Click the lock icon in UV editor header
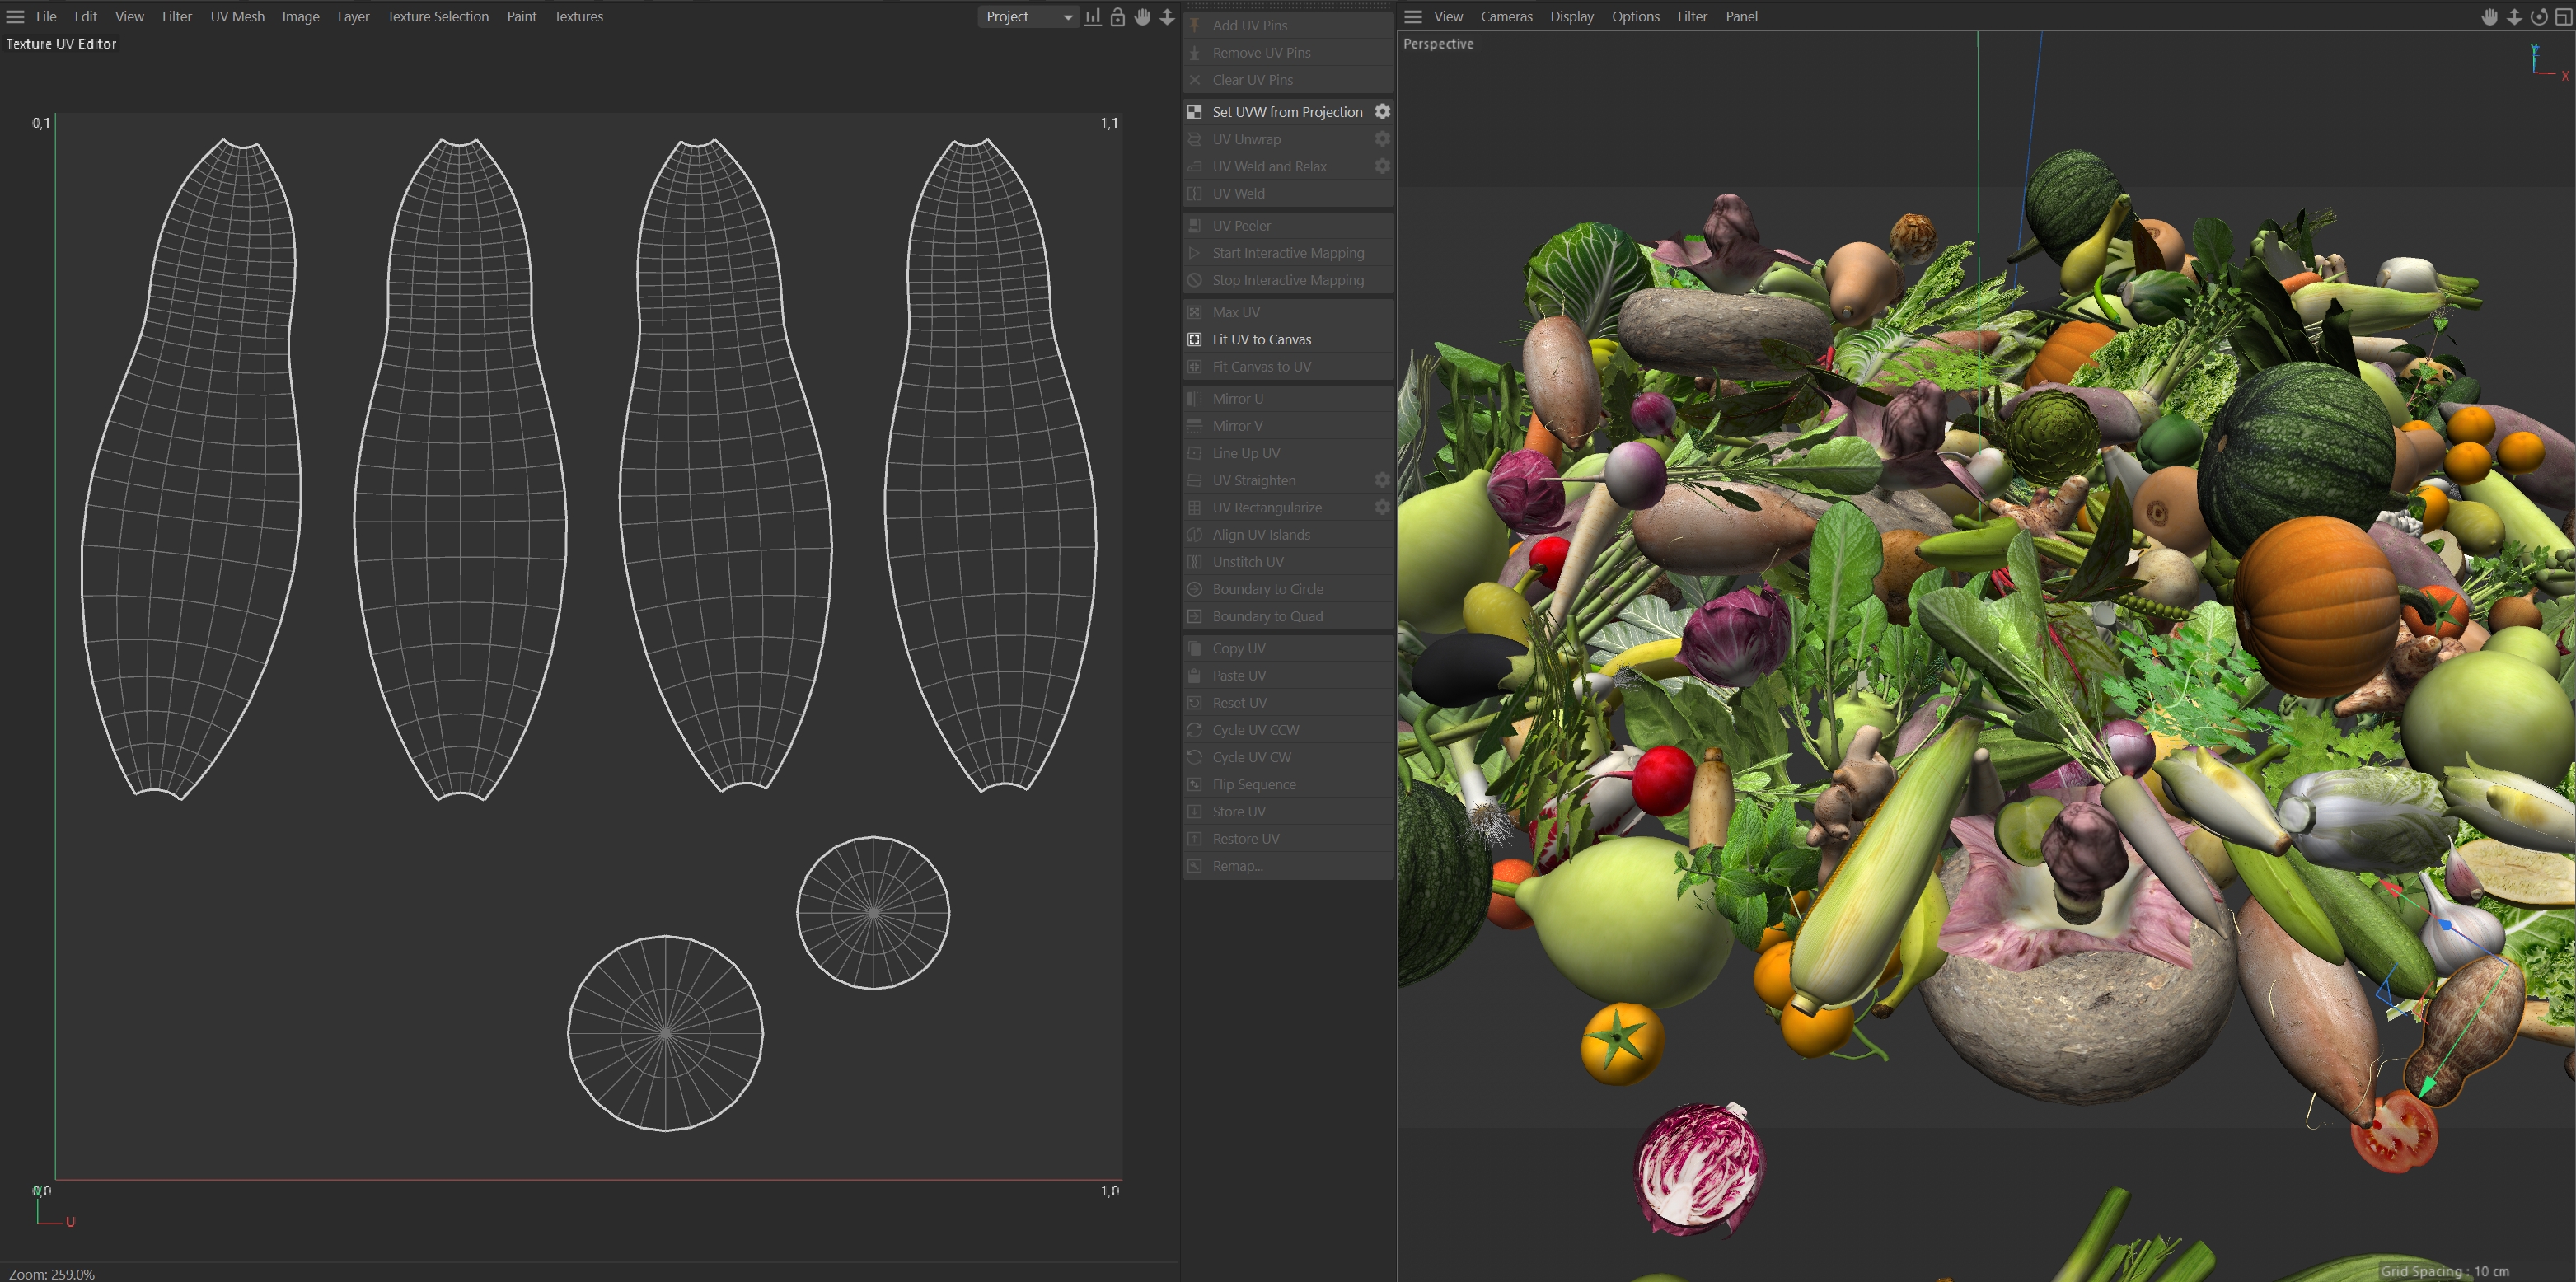This screenshot has width=2576, height=1282. (x=1118, y=17)
